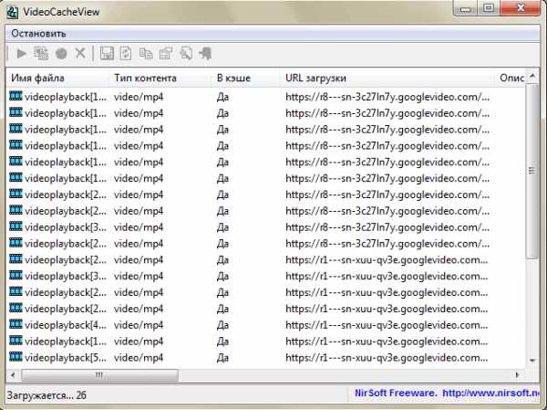Click the Find toolbar icon
This screenshot has width=547, height=410.
click(x=186, y=54)
